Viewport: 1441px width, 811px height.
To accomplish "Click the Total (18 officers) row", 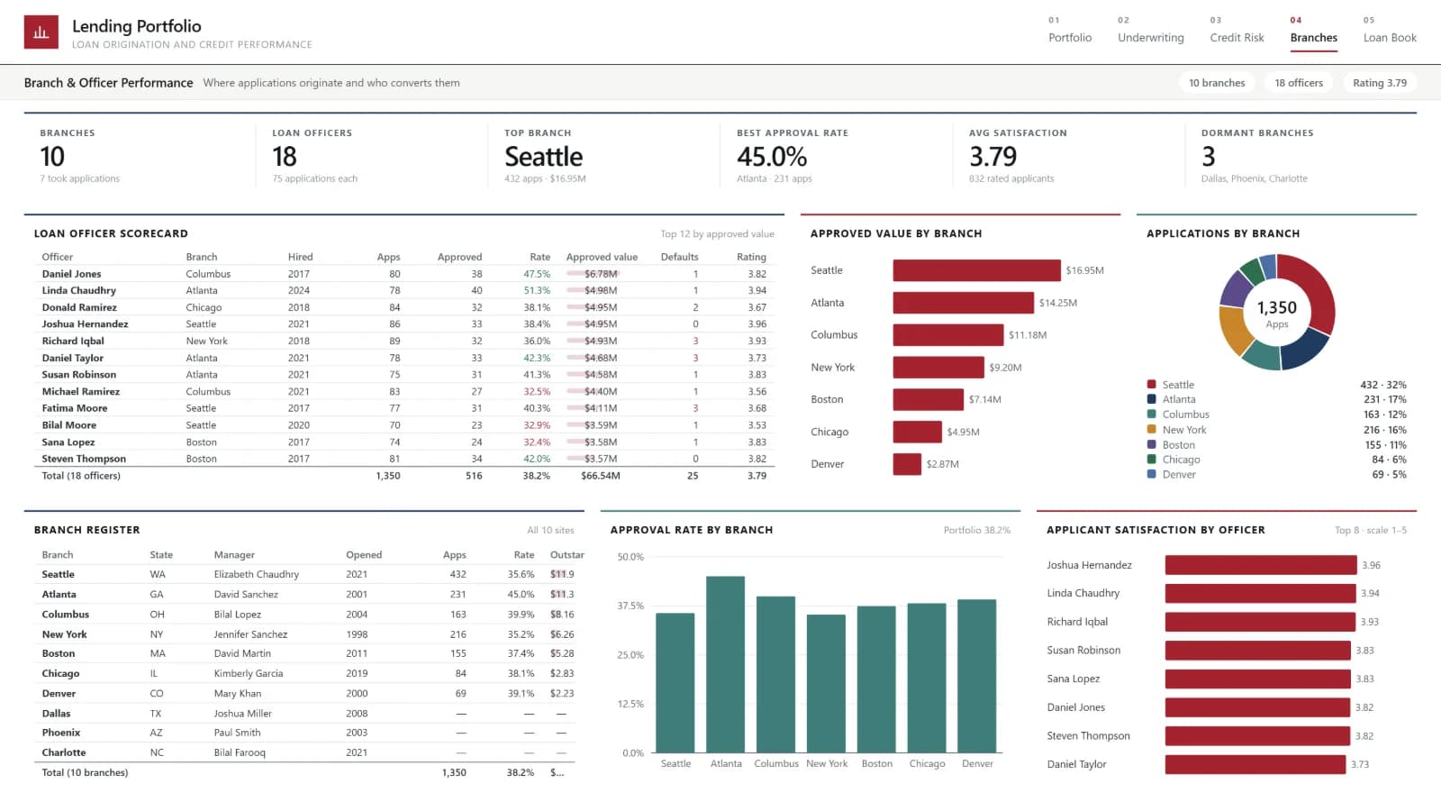I will (x=404, y=476).
